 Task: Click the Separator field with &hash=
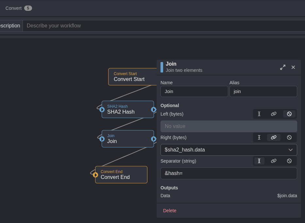(x=229, y=173)
